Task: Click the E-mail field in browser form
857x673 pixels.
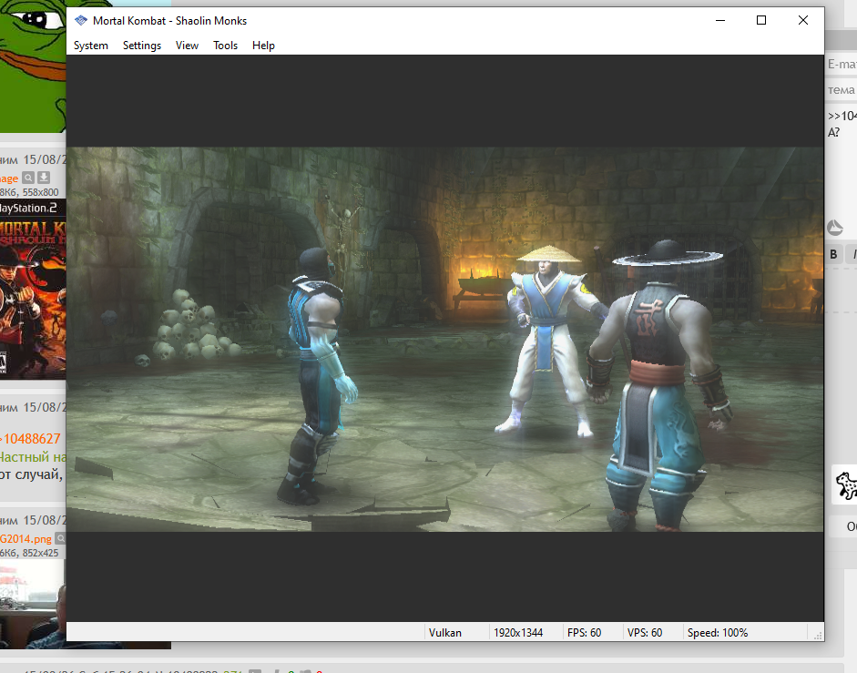Action: tap(841, 65)
